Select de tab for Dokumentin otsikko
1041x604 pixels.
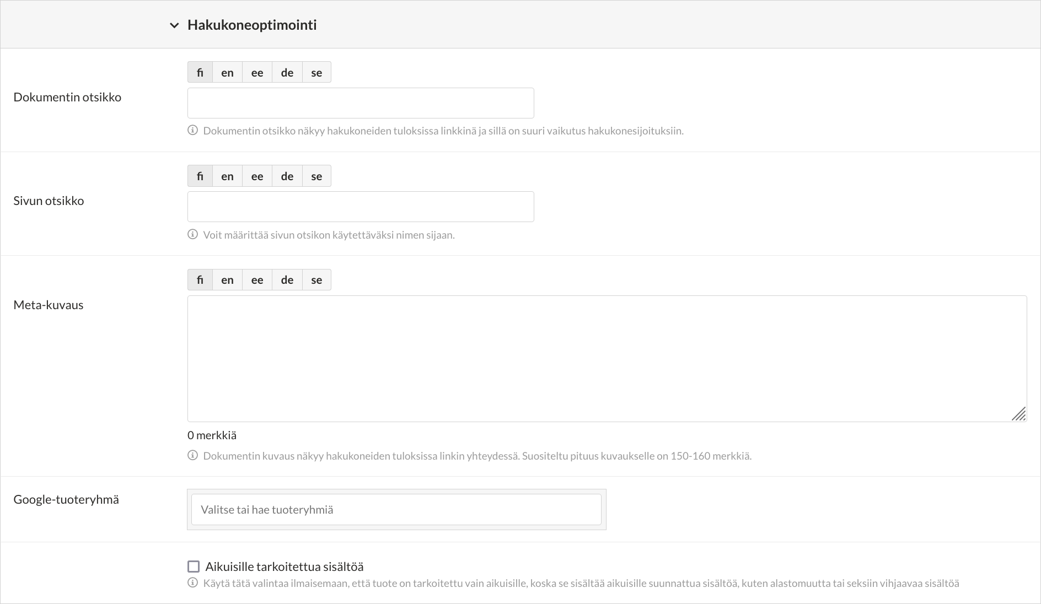287,72
